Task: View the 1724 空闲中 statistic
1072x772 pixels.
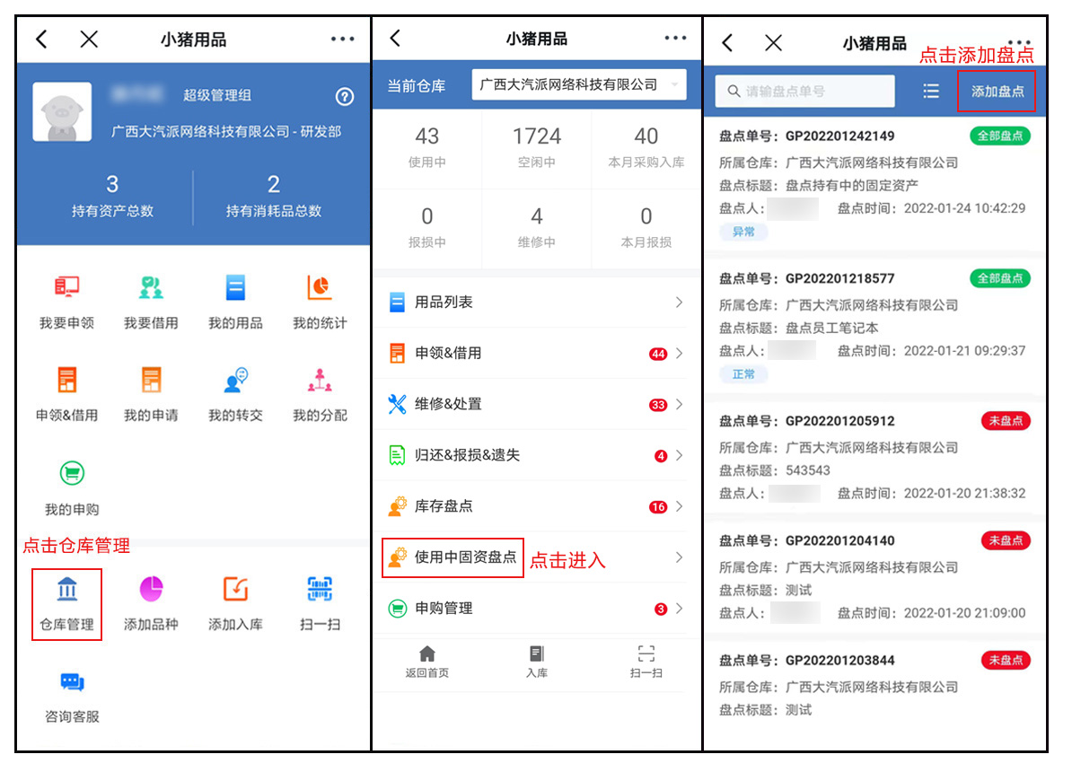Action: (x=537, y=147)
